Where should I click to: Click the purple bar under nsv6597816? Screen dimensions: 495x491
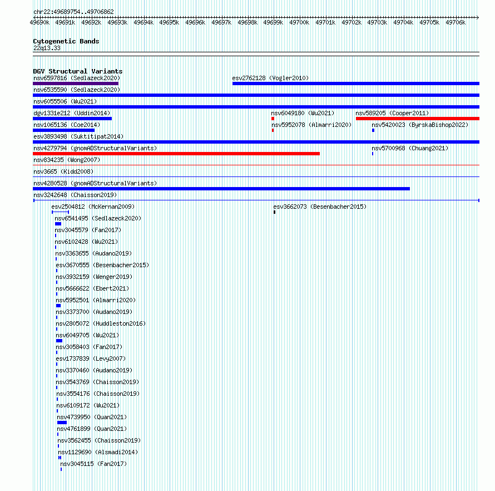click(x=76, y=84)
